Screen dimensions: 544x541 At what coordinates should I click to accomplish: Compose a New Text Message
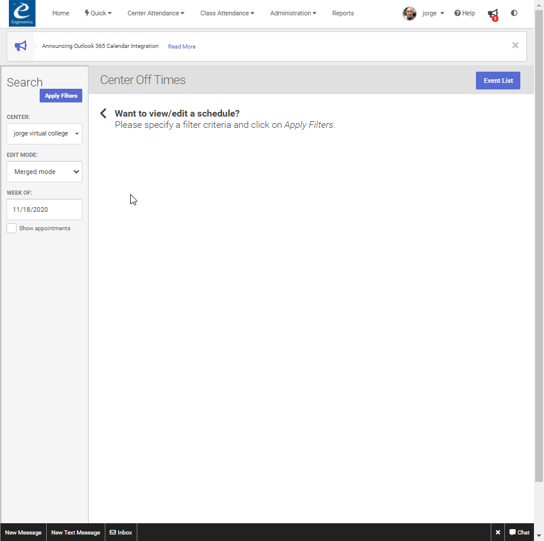point(76,532)
